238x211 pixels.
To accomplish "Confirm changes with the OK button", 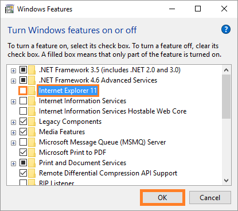I will (162, 198).
